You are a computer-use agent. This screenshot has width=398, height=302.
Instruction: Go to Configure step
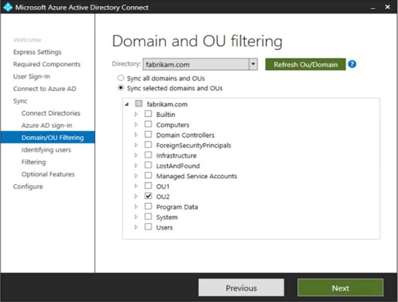28,186
